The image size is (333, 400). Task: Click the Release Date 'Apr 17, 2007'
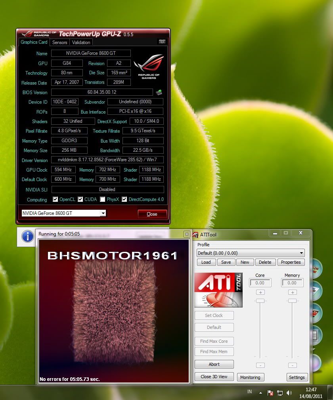(x=67, y=82)
